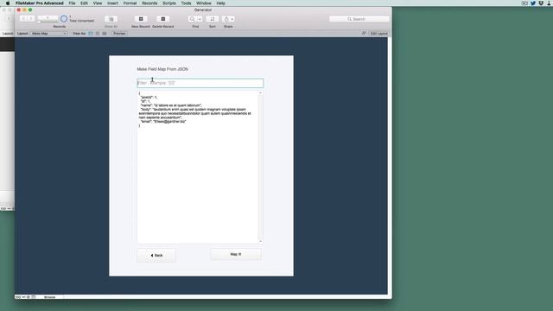553x311 pixels.
Task: Click the found set pie chart icon
Action: (64, 19)
